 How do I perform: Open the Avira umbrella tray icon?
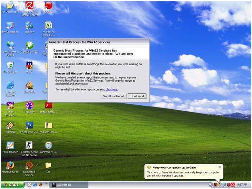click(x=233, y=185)
